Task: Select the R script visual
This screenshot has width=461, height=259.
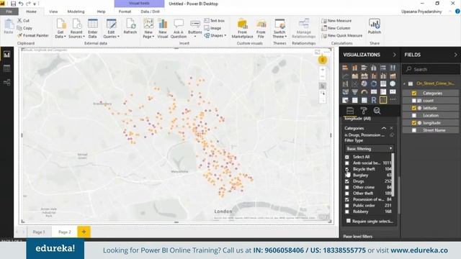Action: pyautogui.click(x=374, y=100)
